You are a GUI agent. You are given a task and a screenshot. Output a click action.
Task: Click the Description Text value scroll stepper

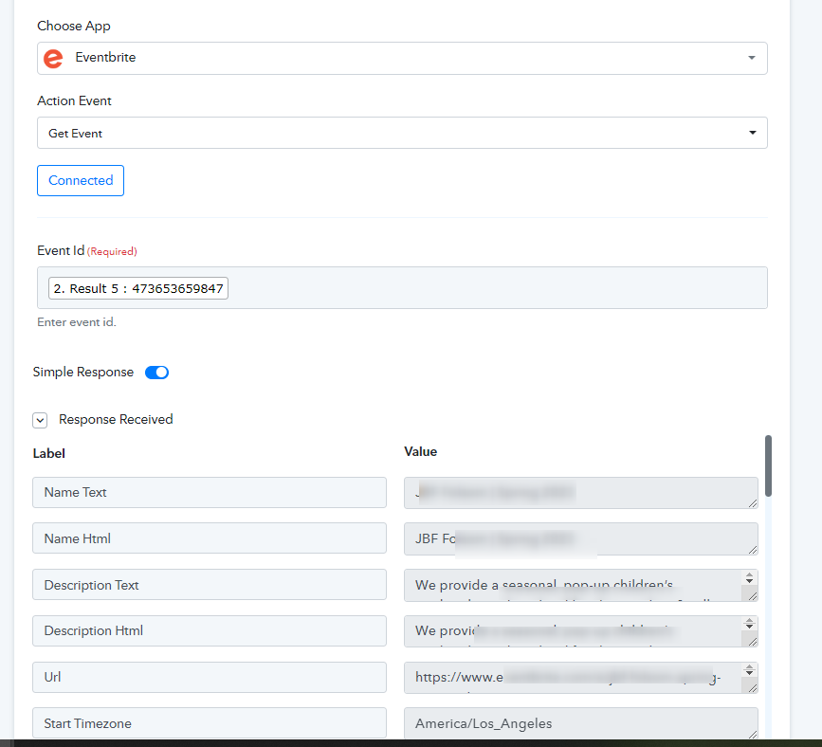click(x=750, y=577)
